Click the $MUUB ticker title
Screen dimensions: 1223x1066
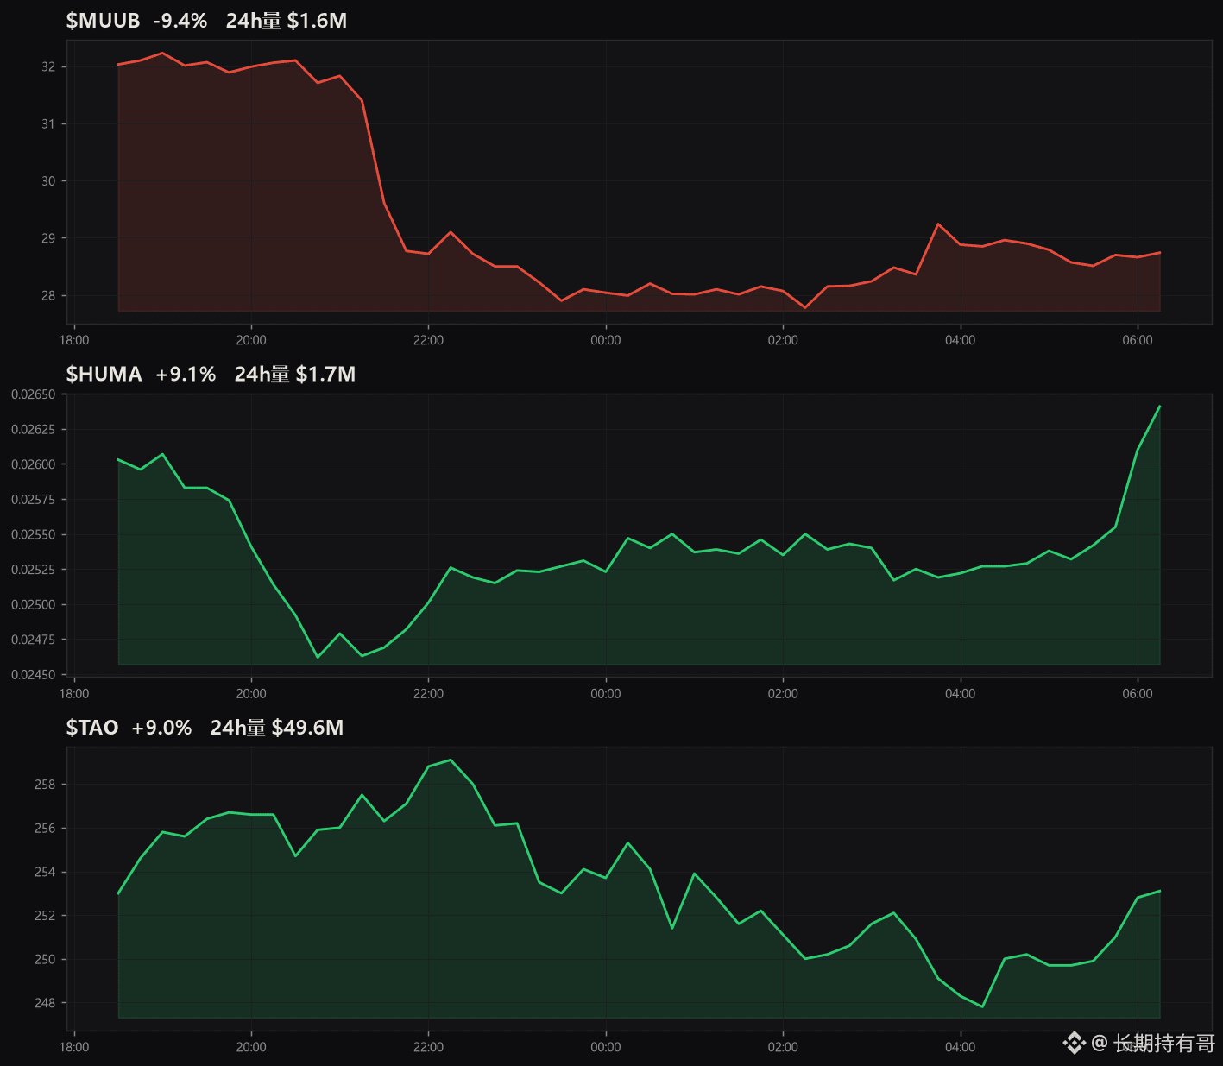pos(103,21)
